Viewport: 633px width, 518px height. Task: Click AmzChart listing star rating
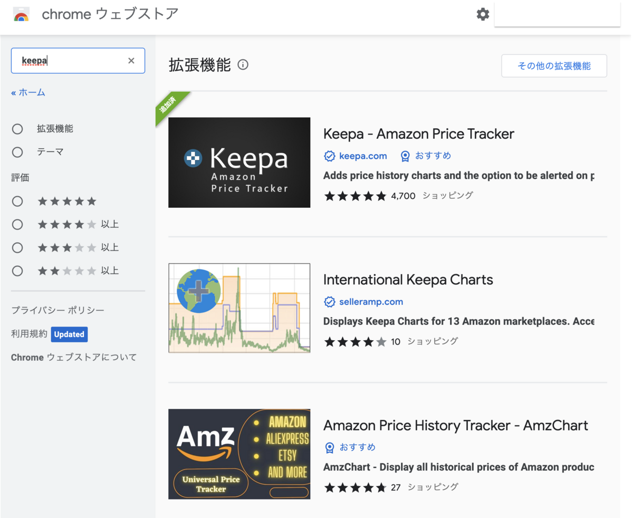tap(356, 487)
